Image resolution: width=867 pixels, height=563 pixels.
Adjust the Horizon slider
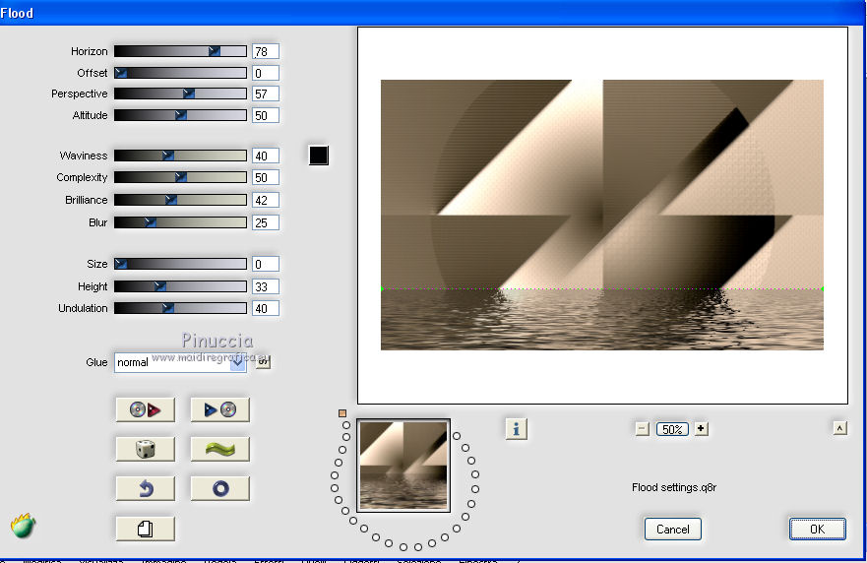click(x=180, y=51)
